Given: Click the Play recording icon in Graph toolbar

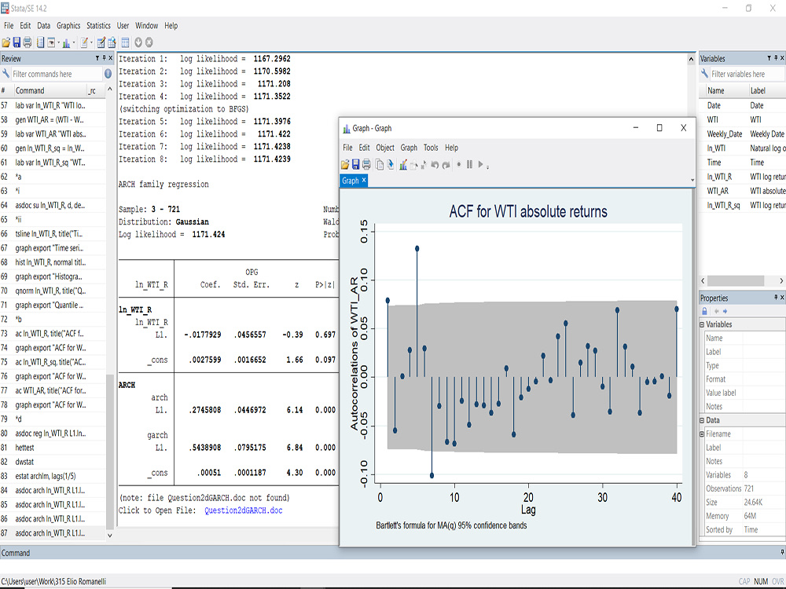Looking at the screenshot, I should 481,164.
